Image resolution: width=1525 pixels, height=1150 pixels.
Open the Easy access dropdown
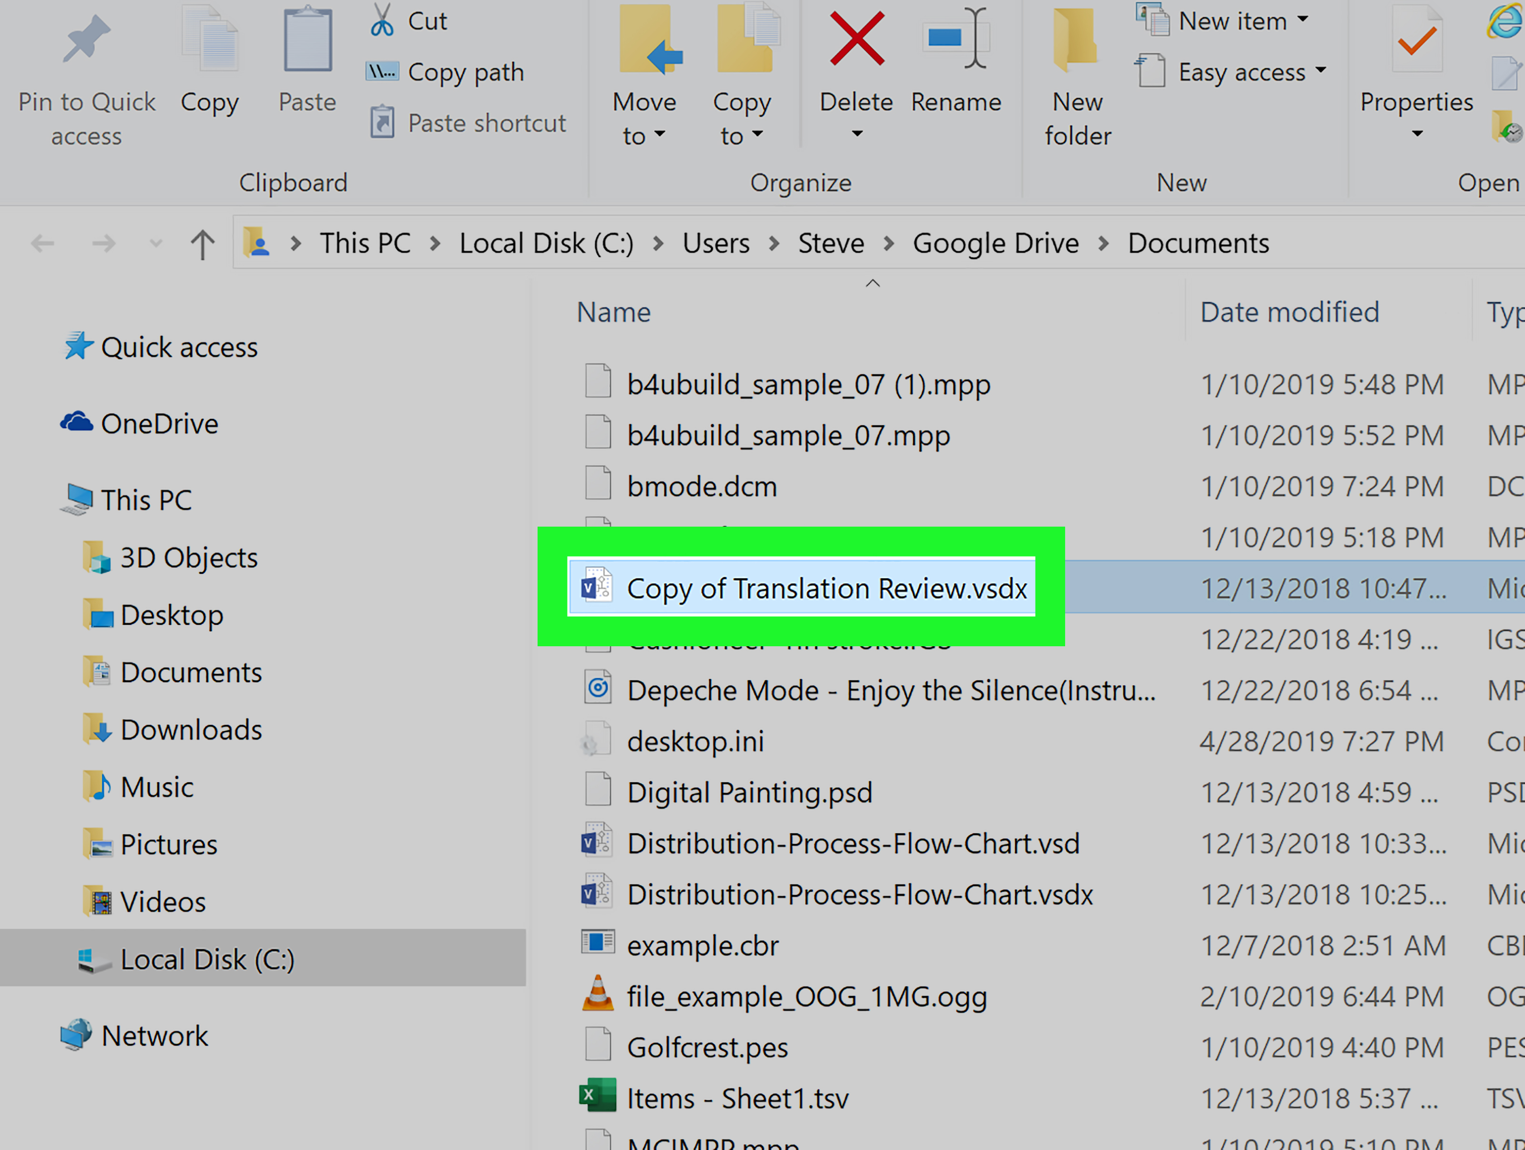click(x=1322, y=71)
